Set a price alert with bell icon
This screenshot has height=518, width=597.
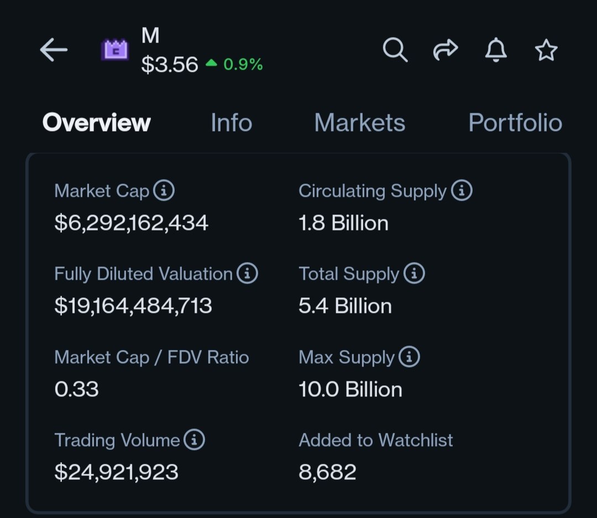[496, 50]
